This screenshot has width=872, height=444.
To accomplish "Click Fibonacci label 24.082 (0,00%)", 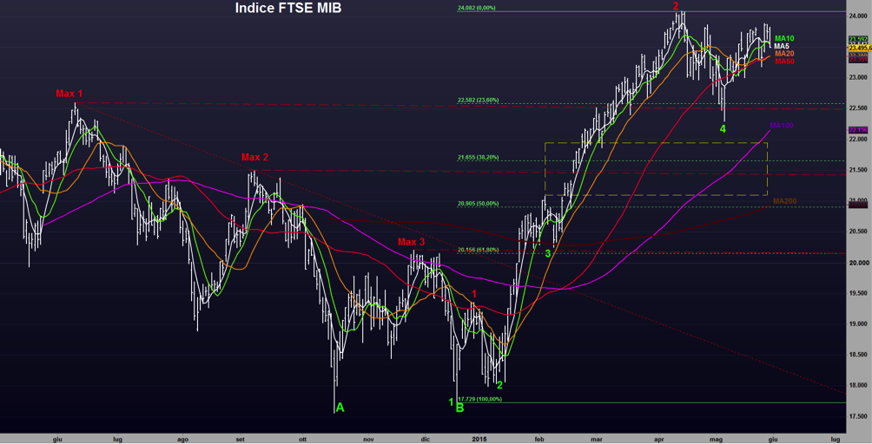I will 477,8.
